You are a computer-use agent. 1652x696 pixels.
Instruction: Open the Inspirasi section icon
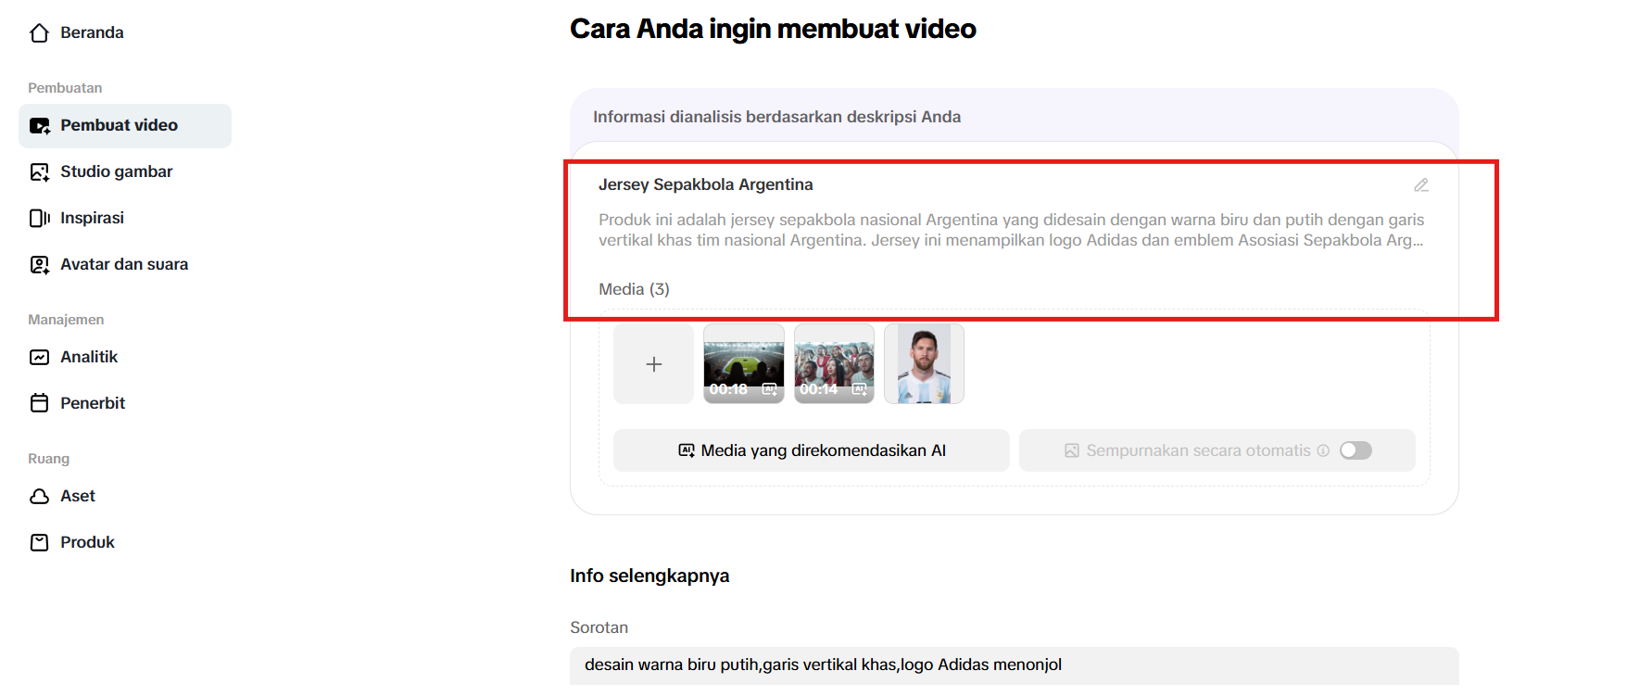pos(39,219)
